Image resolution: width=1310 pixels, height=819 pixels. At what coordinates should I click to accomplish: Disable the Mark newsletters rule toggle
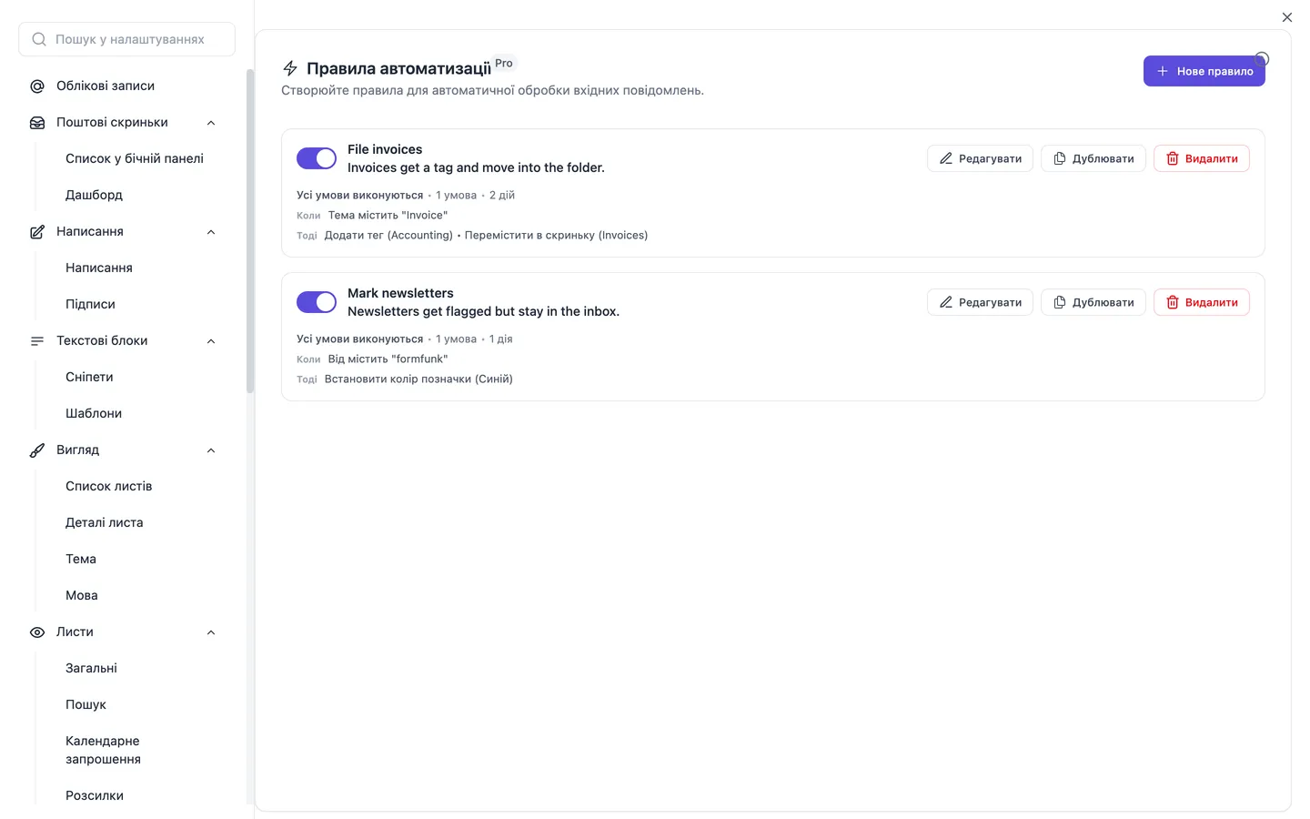pos(317,302)
